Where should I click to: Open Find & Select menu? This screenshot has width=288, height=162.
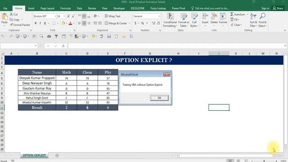262,20
